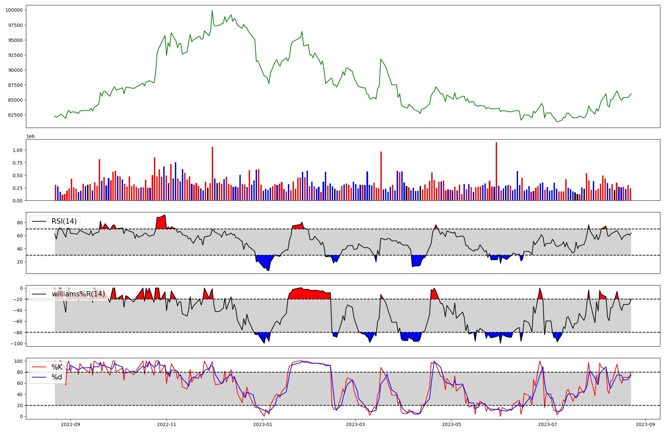
Task: Click the -100 Williams %R axis label
Action: click(x=16, y=344)
